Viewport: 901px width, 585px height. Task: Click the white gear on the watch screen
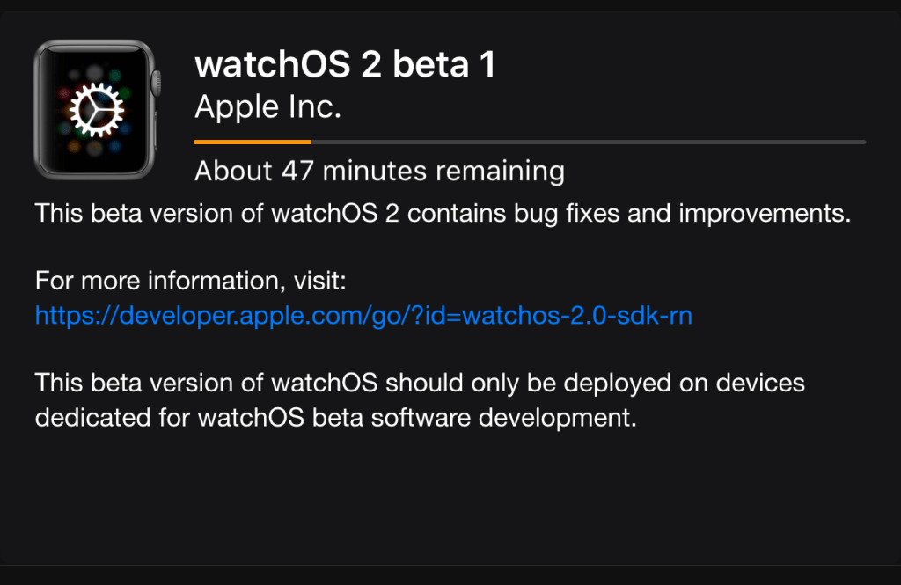pyautogui.click(x=95, y=108)
